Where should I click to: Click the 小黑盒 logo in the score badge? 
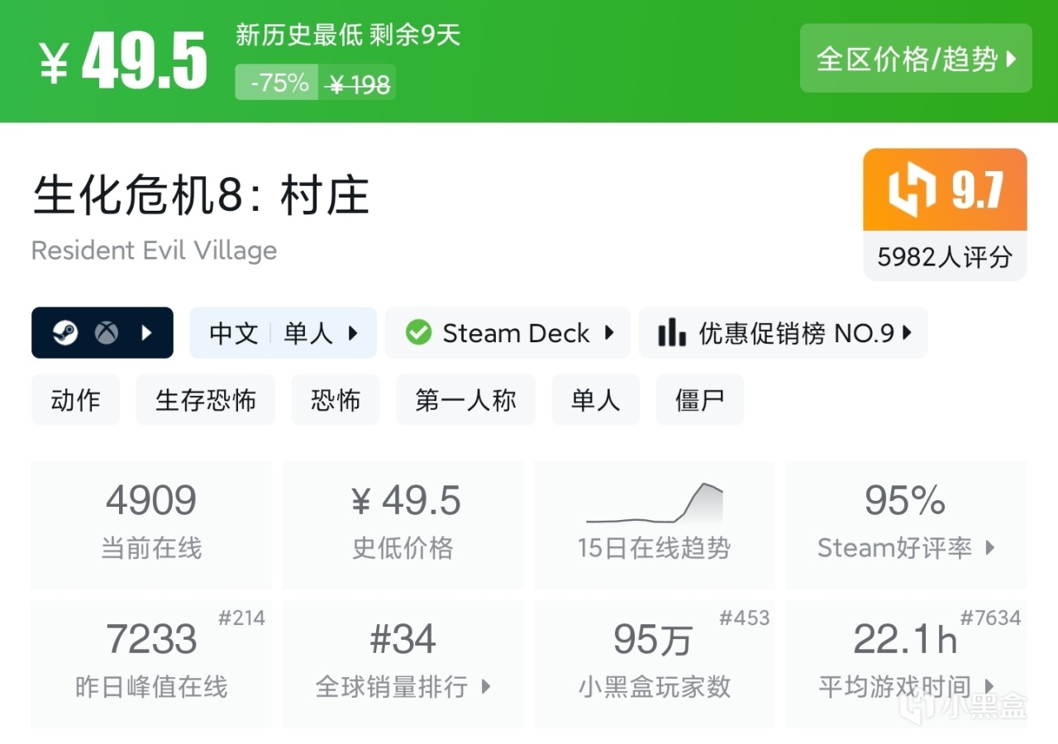[x=912, y=190]
